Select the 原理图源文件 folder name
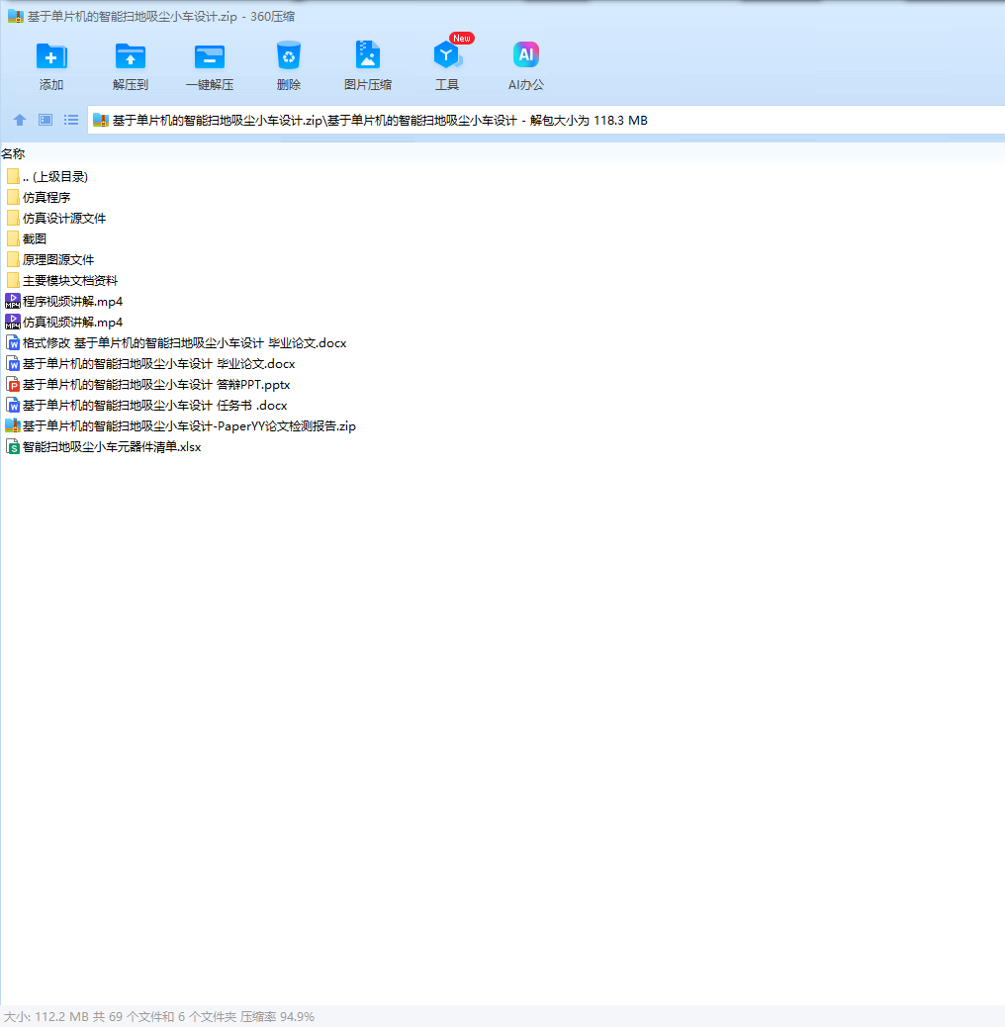 tap(58, 259)
